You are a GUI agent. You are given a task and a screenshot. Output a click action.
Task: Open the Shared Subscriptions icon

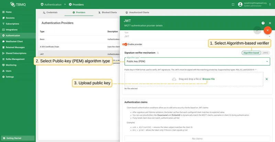pos(3,53)
